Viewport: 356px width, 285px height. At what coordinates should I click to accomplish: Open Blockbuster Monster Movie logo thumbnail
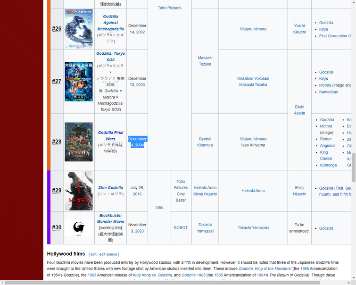point(79,228)
